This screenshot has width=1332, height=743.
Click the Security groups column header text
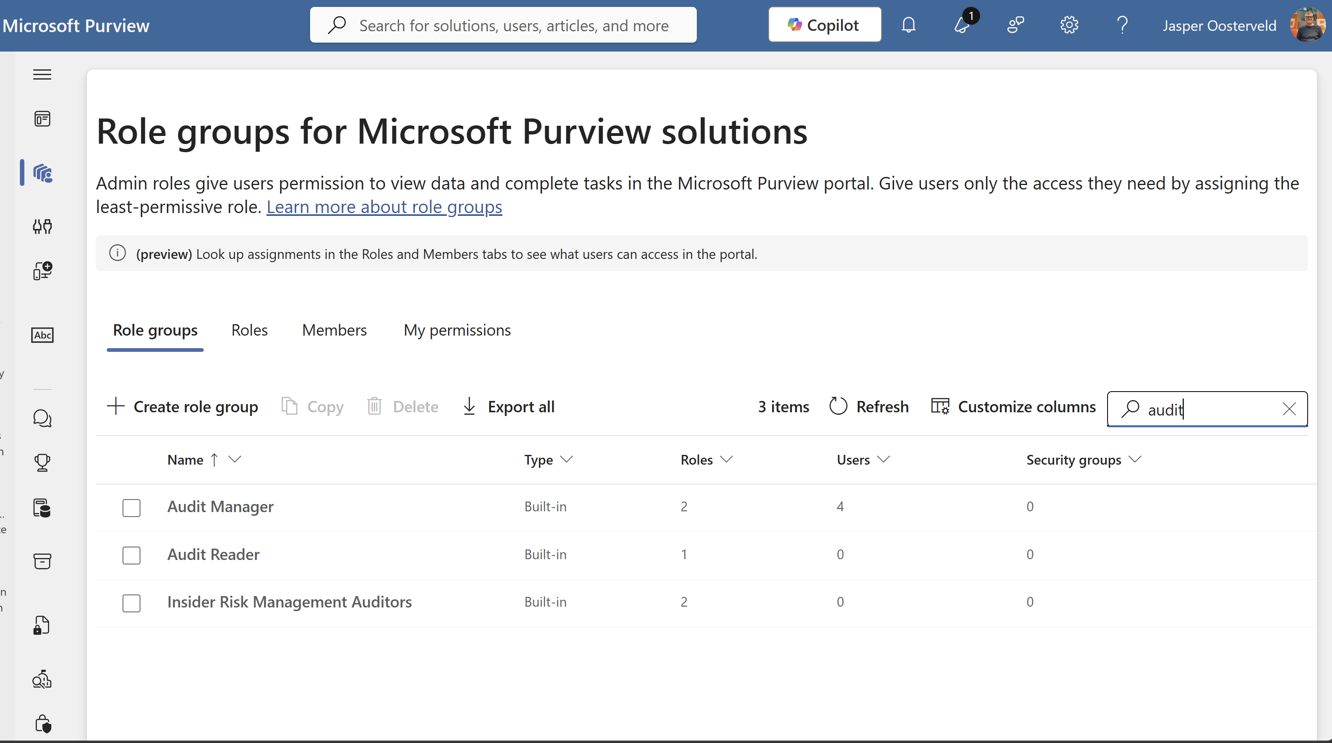point(1073,460)
